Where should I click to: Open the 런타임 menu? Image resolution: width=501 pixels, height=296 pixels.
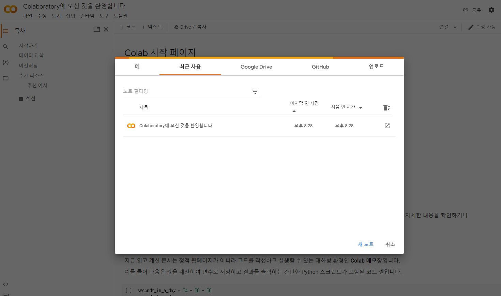(x=87, y=16)
